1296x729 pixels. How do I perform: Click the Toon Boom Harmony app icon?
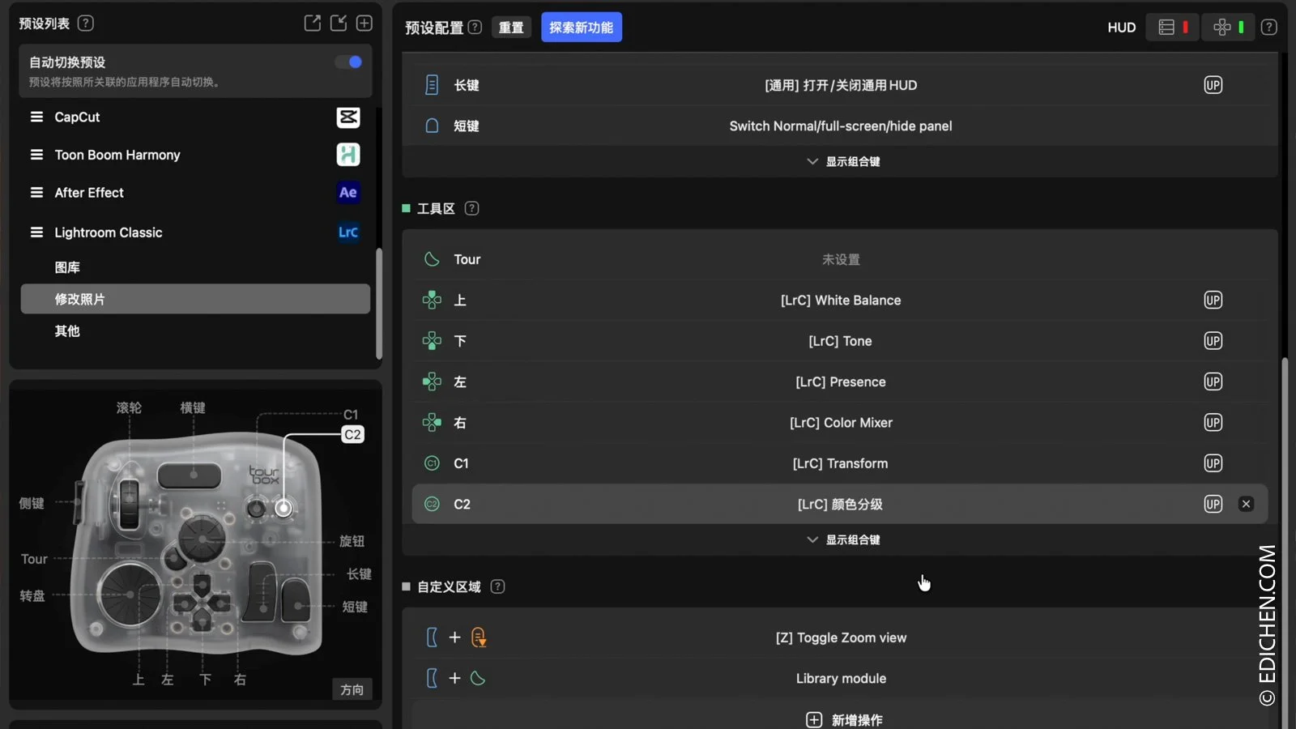pyautogui.click(x=348, y=155)
